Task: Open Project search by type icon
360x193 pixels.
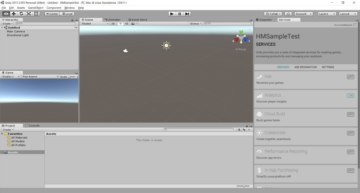Action: coord(239,130)
